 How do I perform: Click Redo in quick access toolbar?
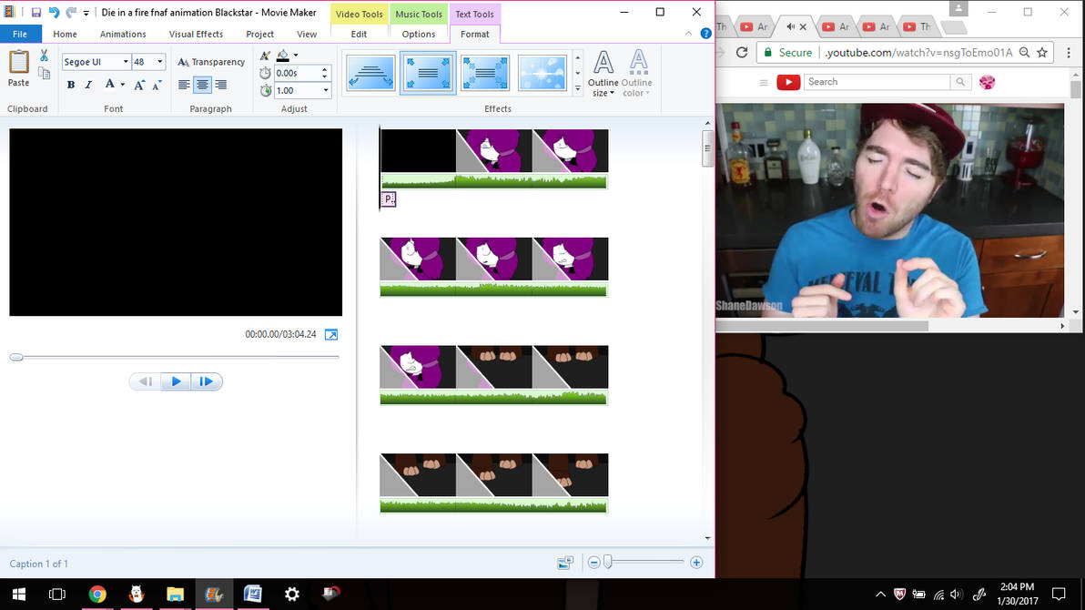tap(71, 13)
